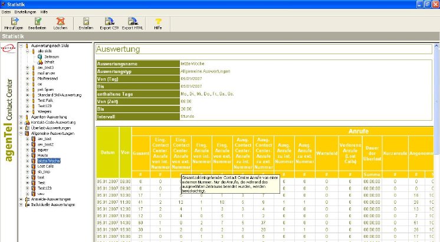Select the aw_test2 tree item

tap(45, 144)
